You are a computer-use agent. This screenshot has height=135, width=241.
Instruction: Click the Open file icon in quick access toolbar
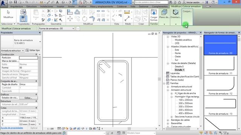[11, 2]
